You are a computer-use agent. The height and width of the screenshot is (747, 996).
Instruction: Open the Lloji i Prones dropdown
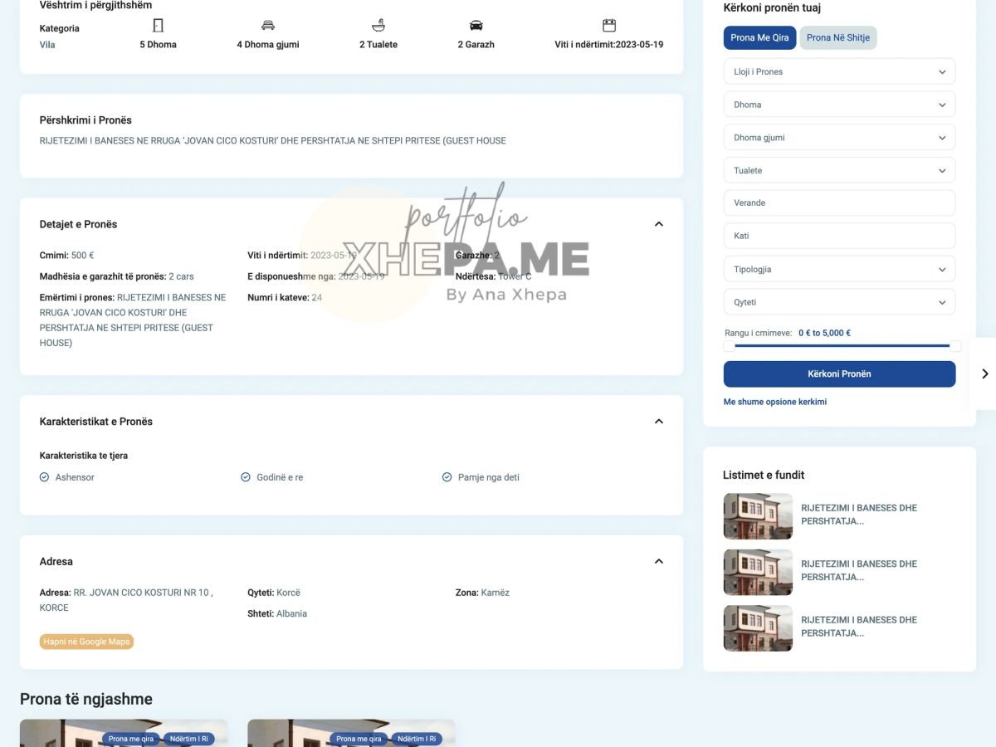pyautogui.click(x=839, y=71)
